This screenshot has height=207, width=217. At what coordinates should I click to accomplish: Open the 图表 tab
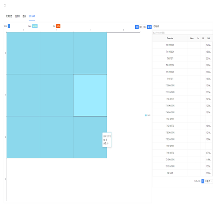tap(24, 16)
